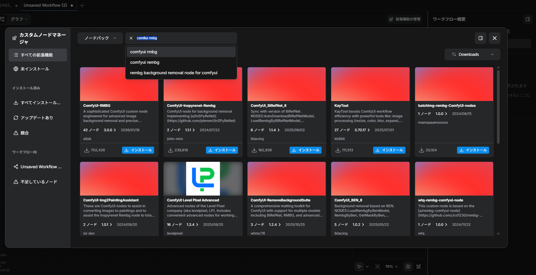This screenshot has height=275, width=536.
Task: Expand version 1.0.0 selector on batchImg-rembg card
Action: [441, 114]
